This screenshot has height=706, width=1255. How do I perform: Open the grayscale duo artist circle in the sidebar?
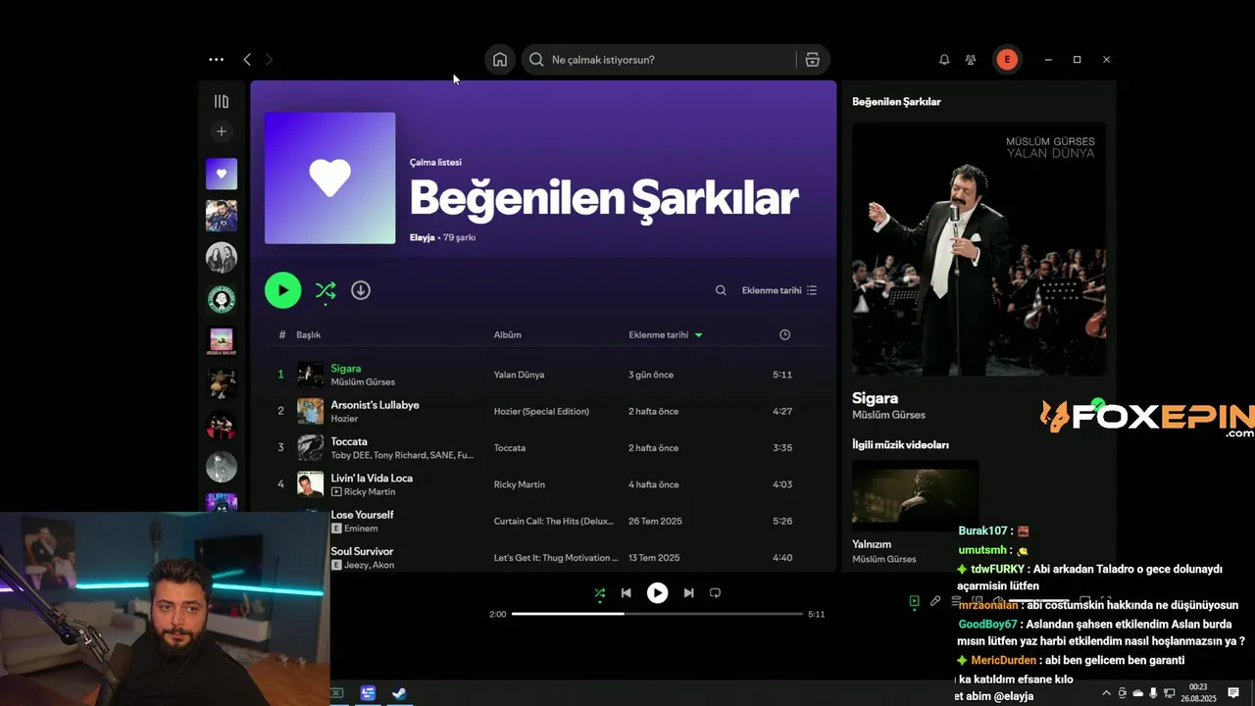(x=222, y=258)
